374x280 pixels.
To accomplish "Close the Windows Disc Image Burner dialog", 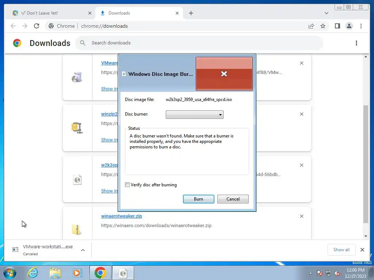I will pos(224,74).
